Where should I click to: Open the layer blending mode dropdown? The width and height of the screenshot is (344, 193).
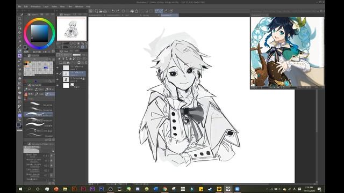coord(67,55)
